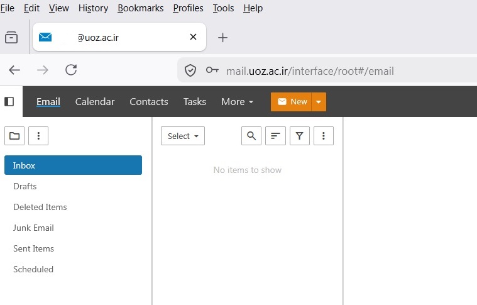Go forward to the next page
This screenshot has width=477, height=305.
point(43,70)
